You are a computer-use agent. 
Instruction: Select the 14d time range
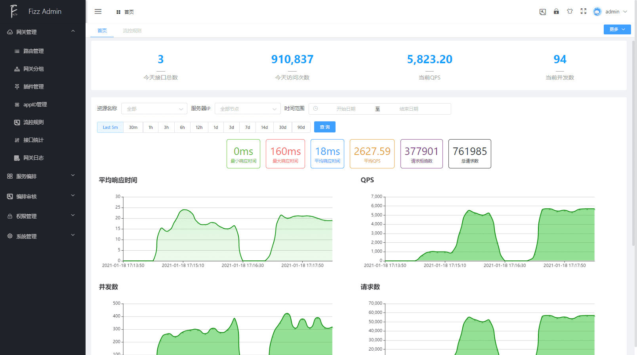pos(265,127)
